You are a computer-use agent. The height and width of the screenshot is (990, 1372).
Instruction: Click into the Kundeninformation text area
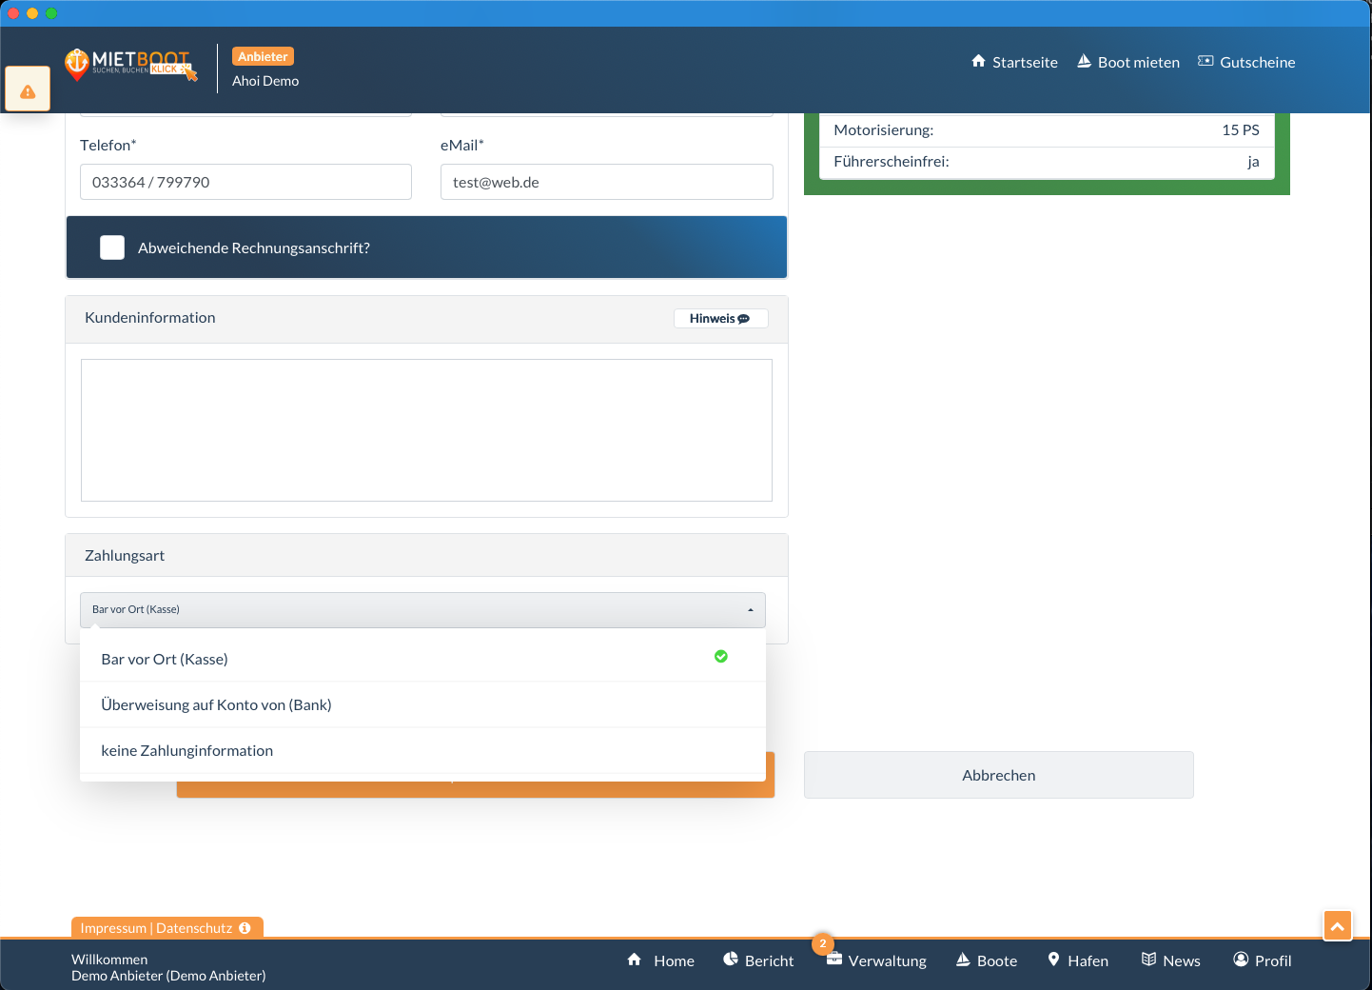tap(426, 430)
